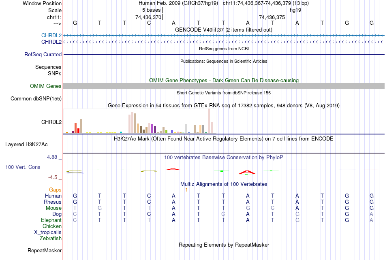385x260 pixels.
Task: Click the 74,436,375 coordinate marker
Action: click(272, 17)
